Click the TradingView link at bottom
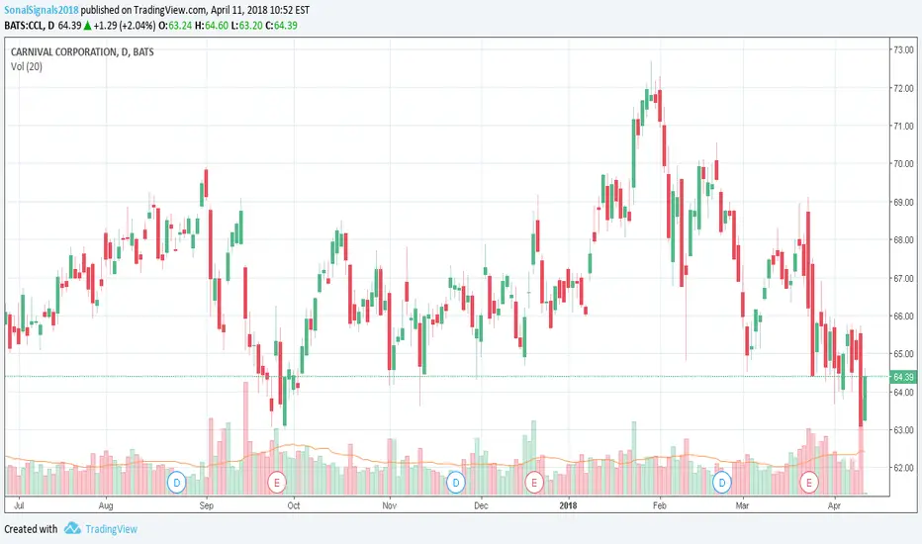 [x=111, y=529]
